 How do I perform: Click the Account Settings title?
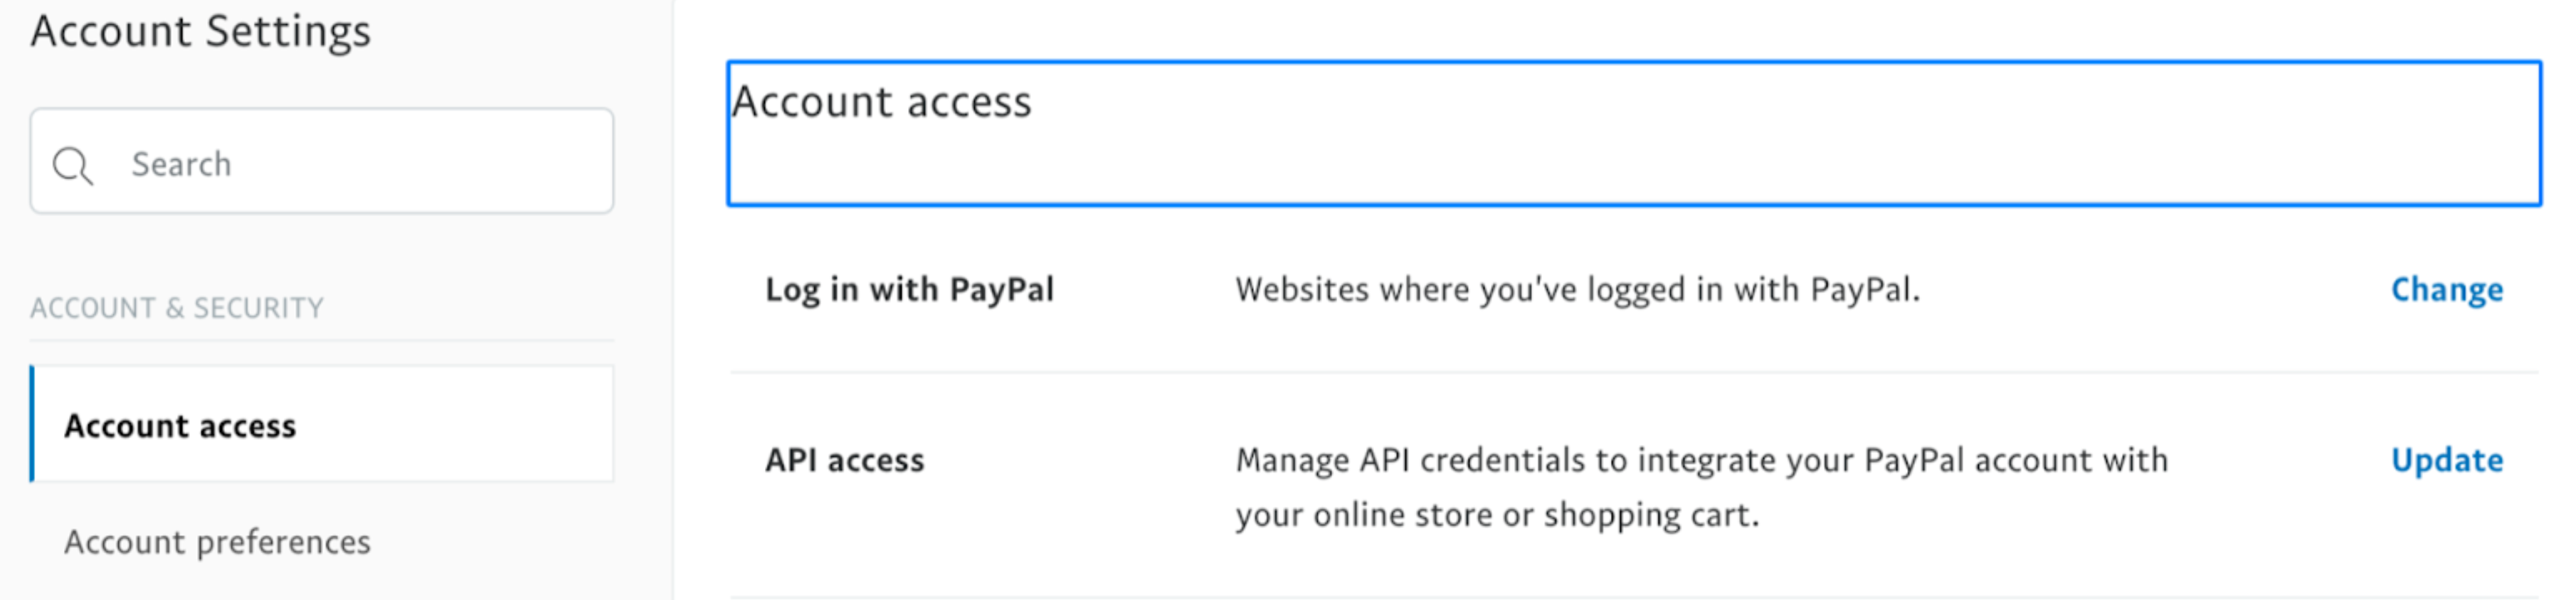click(x=199, y=31)
